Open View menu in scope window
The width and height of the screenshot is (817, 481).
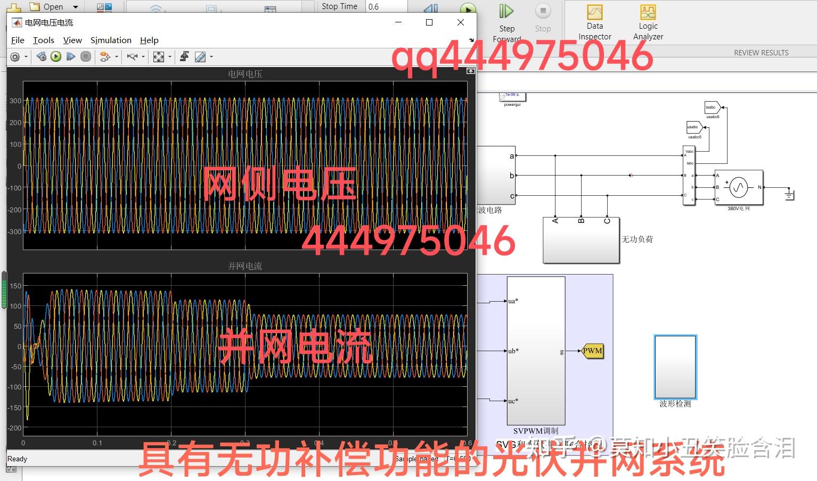coord(72,40)
